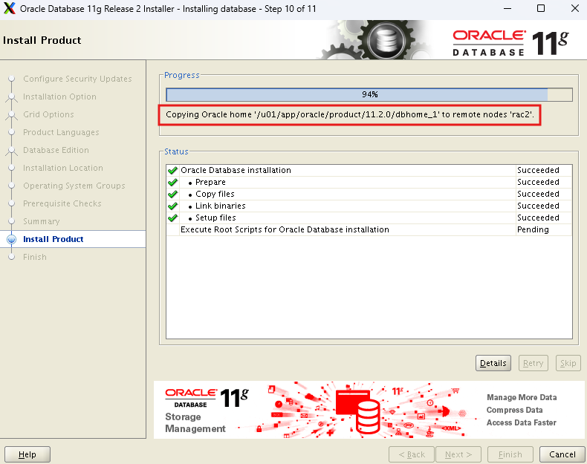
Task: Click the Details button
Action: [493, 363]
